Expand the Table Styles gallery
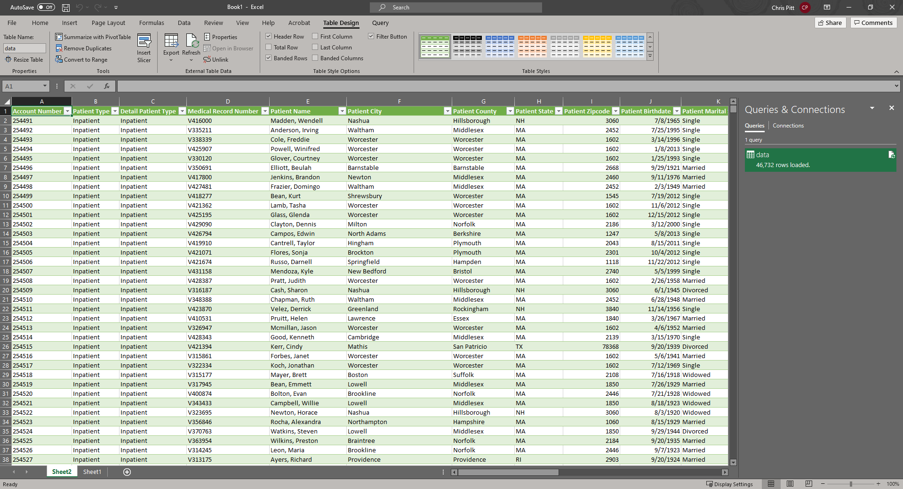The height and width of the screenshot is (489, 903). tap(650, 56)
